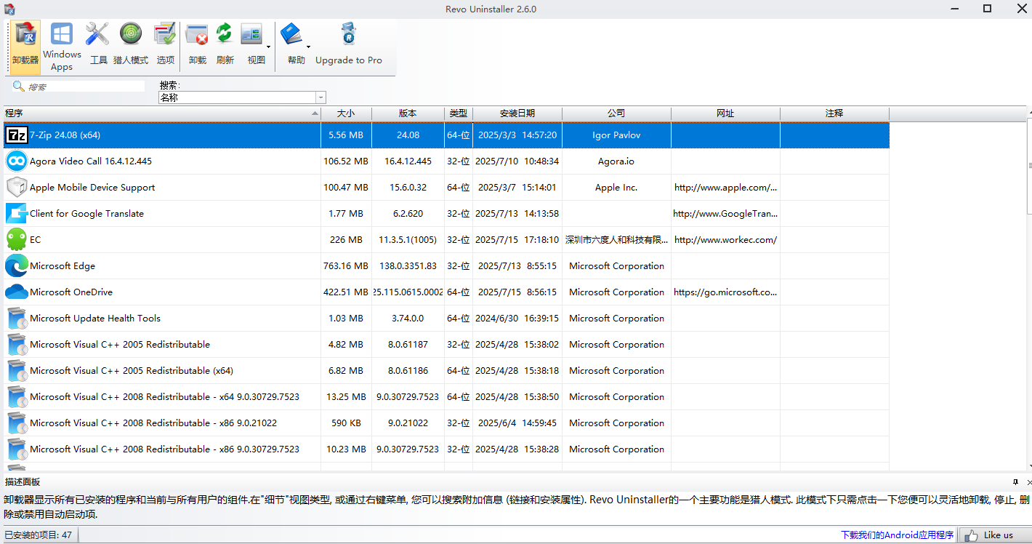1032x544 pixels.
Task: Click the 下载我们的Android应用程序 link
Action: [x=897, y=535]
